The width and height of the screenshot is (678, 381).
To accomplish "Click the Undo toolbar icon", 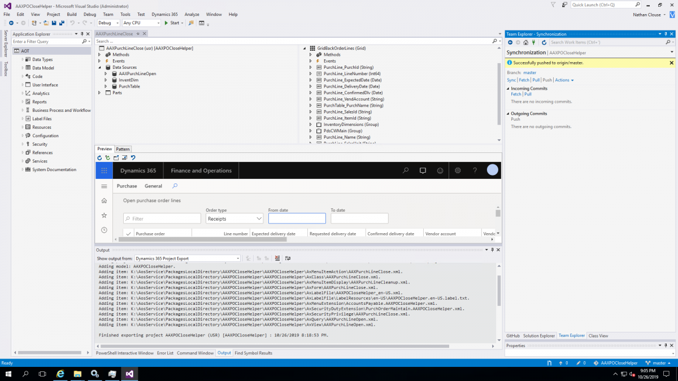I will click(x=72, y=23).
